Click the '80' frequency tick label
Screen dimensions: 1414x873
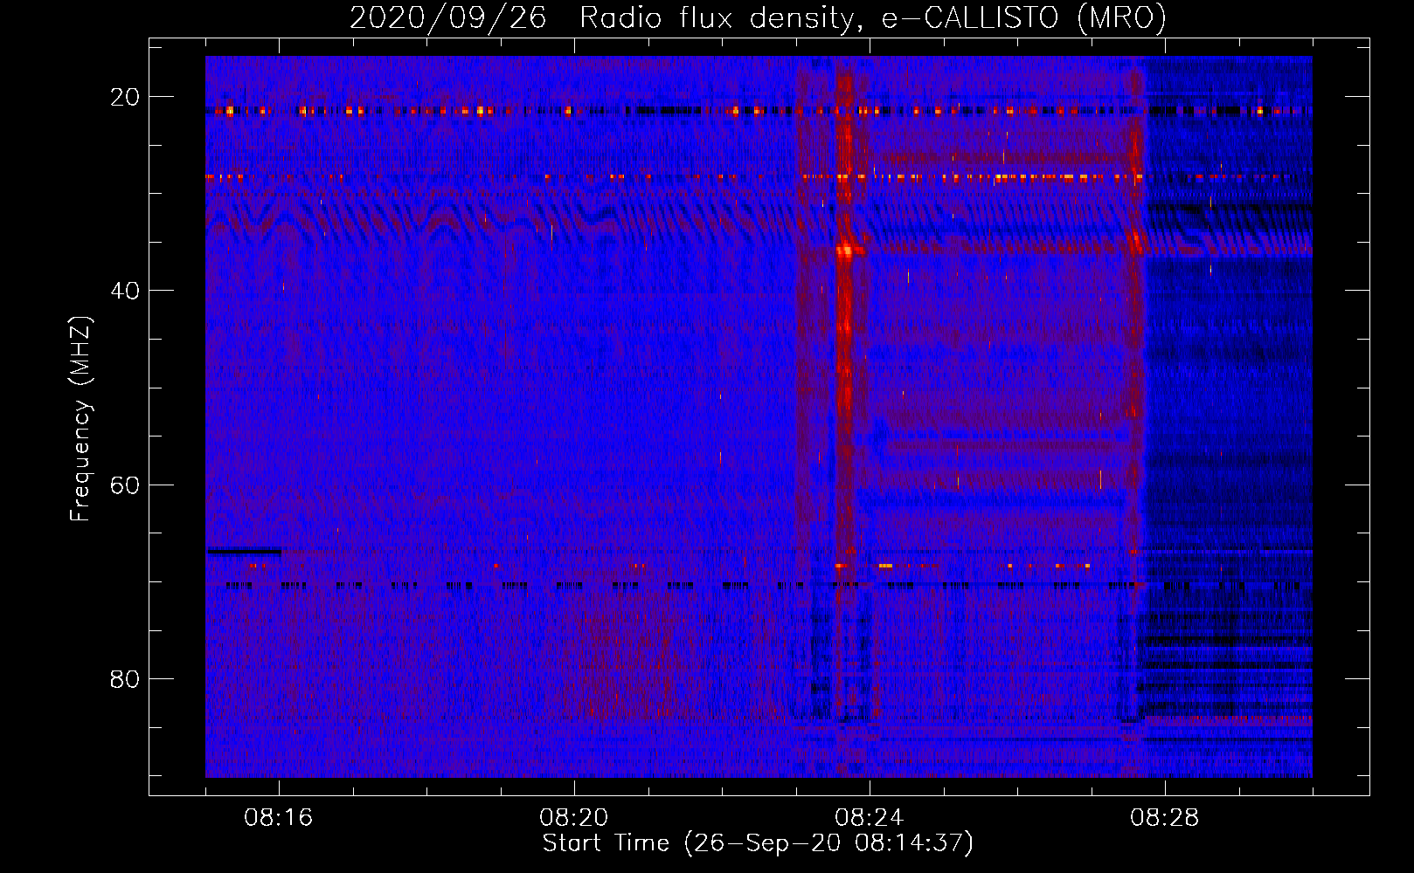(x=125, y=678)
